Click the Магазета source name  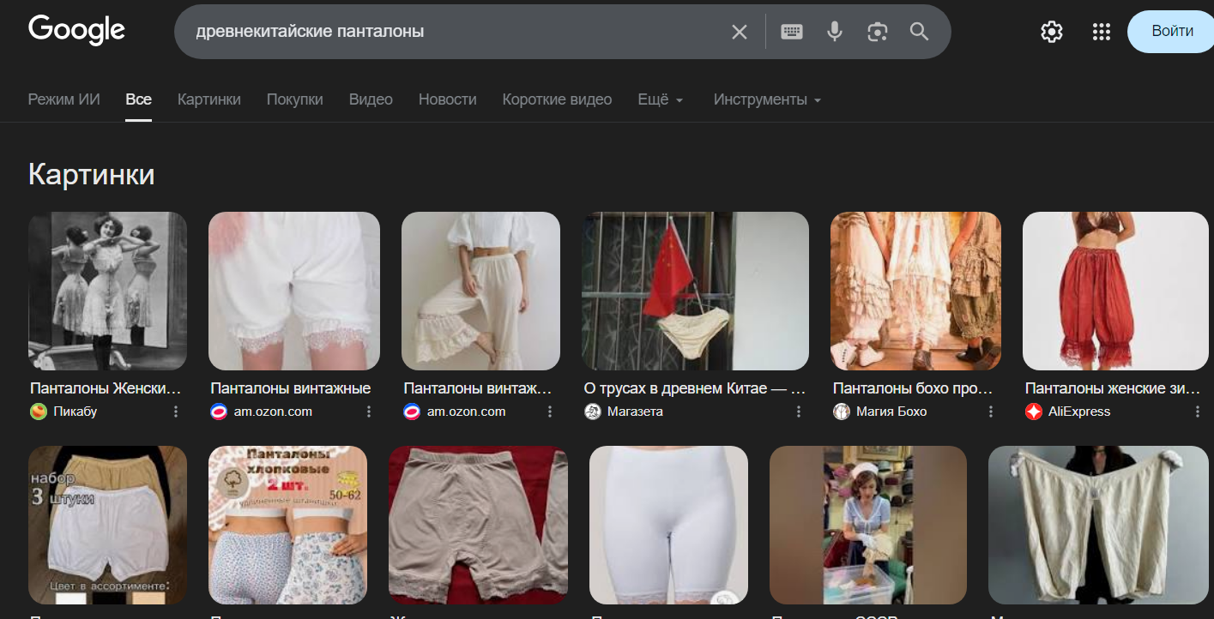(635, 412)
